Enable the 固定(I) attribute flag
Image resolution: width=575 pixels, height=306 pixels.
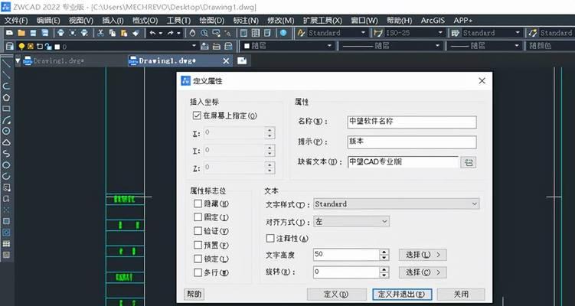tap(198, 217)
